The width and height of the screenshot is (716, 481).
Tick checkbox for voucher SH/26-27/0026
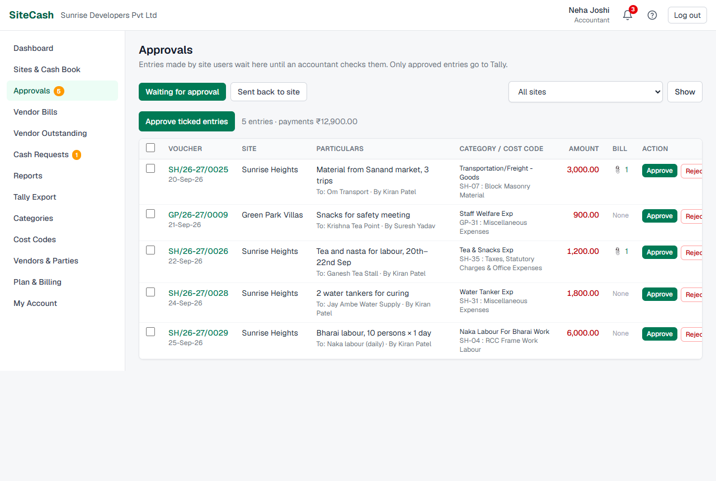point(150,250)
